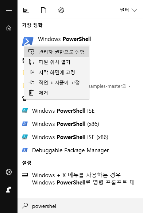Click the Debuggable Package Manager icon
The image size is (143, 213).
click(x=25, y=150)
